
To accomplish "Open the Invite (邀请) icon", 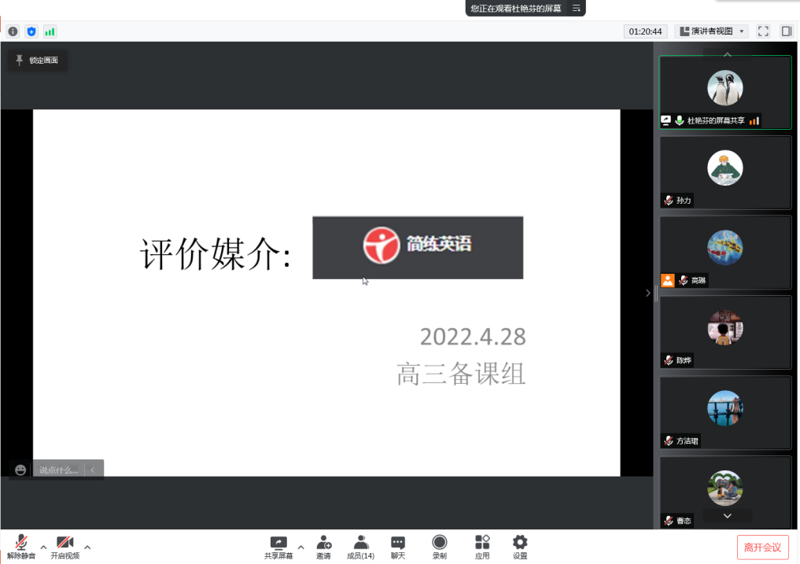I will (x=323, y=547).
